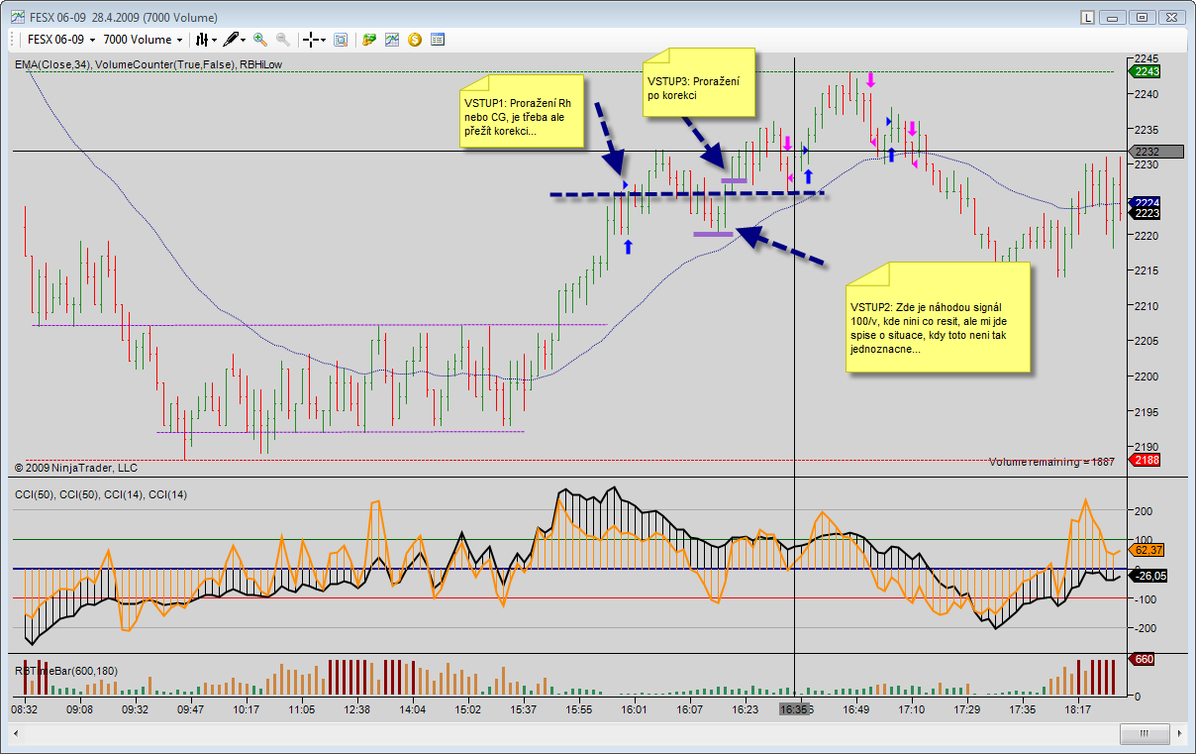1196x754 pixels.
Task: Click the horizontal scrollbar thumb at bottom
Action: click(1146, 734)
